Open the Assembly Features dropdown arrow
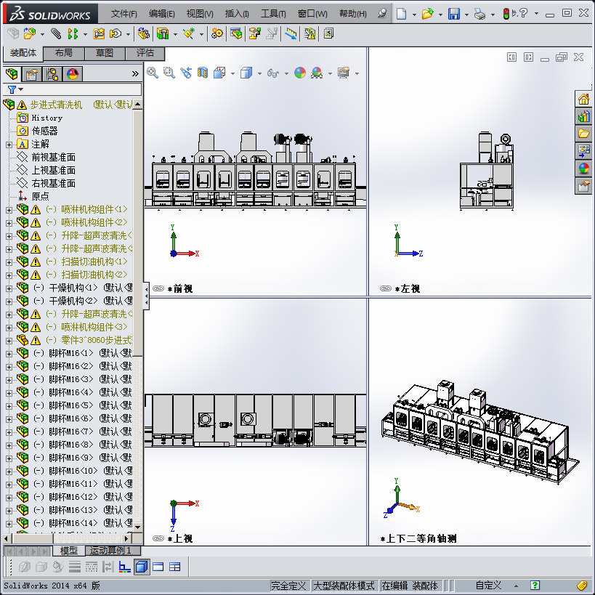 [175, 35]
